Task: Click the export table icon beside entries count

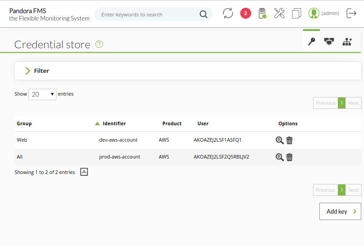Action: (x=84, y=172)
